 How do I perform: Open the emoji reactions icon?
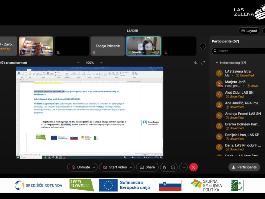point(173,167)
